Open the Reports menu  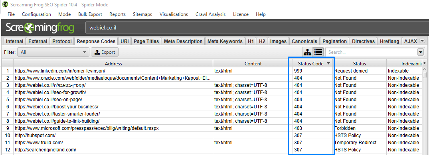point(117,14)
